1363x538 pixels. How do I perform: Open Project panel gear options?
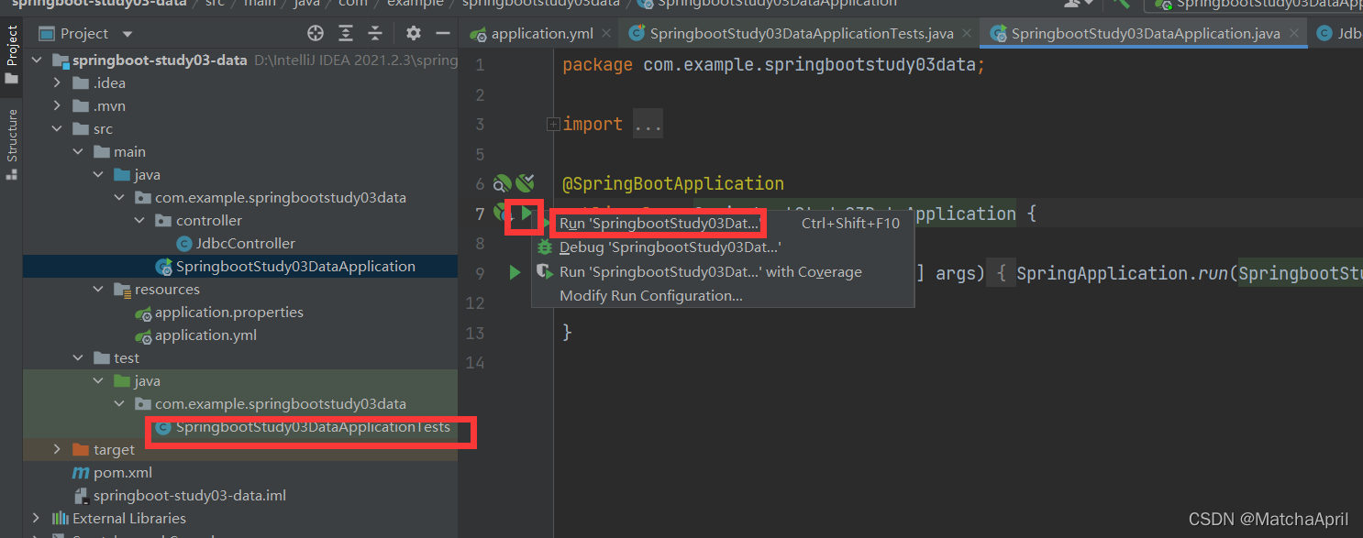[414, 34]
